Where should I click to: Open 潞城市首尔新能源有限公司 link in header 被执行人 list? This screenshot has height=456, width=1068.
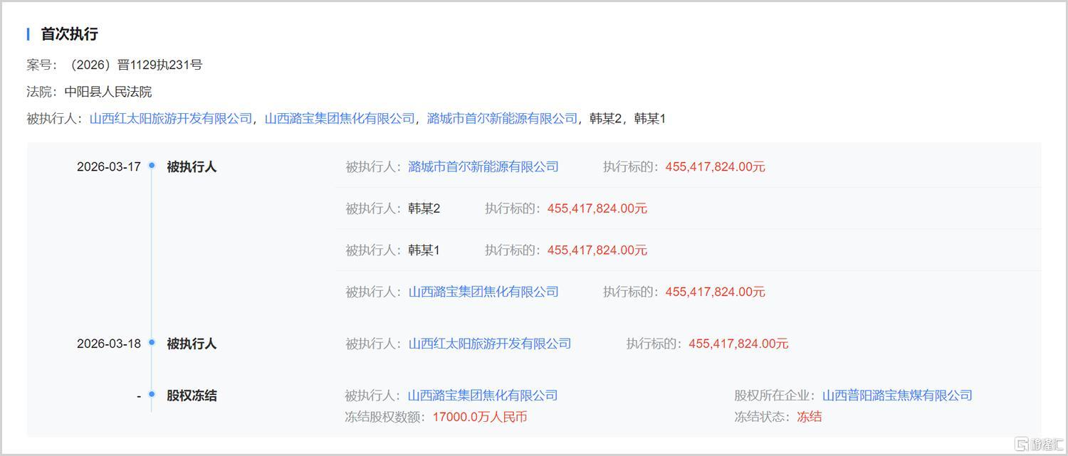coord(502,119)
